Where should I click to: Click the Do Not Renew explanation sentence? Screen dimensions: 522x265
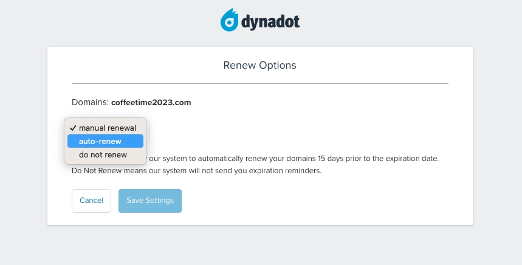click(196, 171)
